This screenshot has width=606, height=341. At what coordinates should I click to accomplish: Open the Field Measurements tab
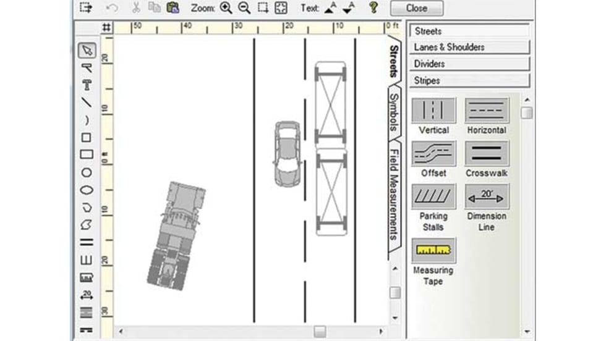pos(395,193)
